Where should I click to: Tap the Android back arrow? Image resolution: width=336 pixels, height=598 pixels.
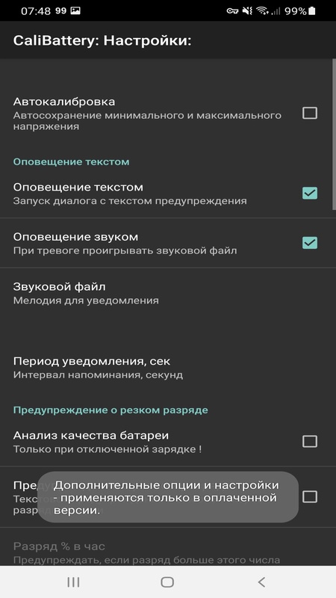(261, 582)
